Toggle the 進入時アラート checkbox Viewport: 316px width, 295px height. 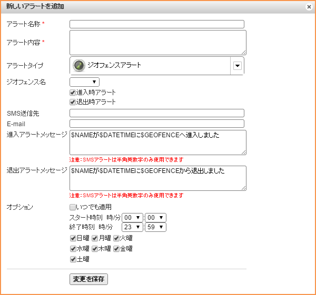coord(73,92)
